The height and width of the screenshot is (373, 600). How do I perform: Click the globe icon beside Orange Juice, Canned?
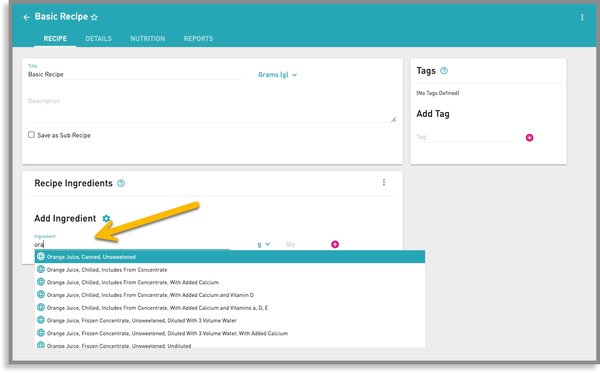pyautogui.click(x=41, y=256)
